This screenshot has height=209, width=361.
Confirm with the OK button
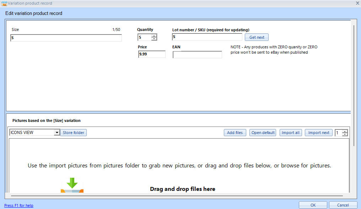pyautogui.click(x=313, y=205)
